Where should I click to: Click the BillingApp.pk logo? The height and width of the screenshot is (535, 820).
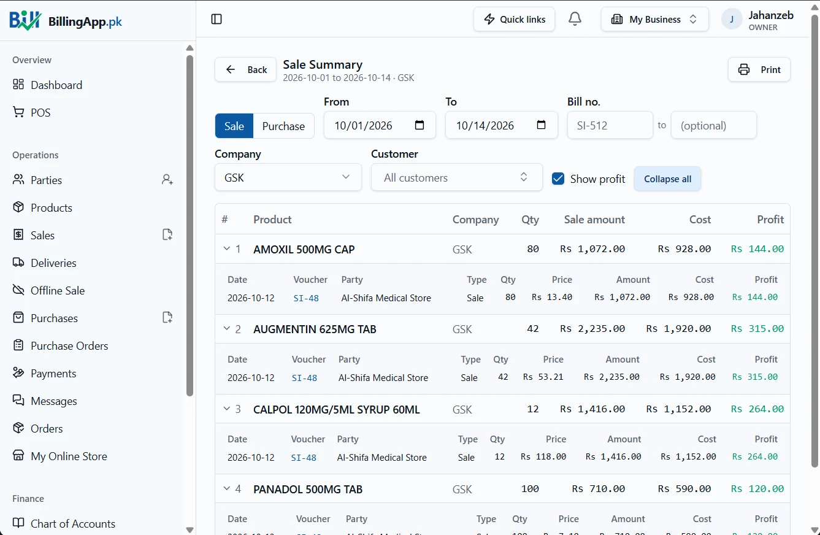[66, 21]
